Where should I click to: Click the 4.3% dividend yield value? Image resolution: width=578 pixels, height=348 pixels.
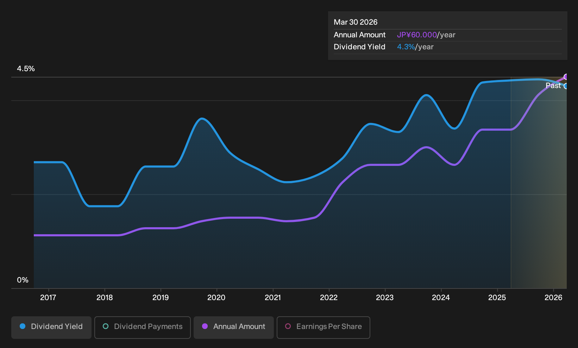(x=406, y=47)
